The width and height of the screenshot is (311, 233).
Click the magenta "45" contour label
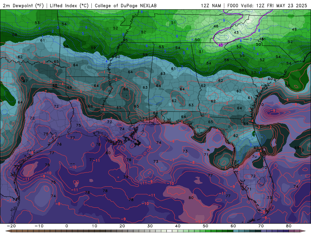(x=220, y=45)
